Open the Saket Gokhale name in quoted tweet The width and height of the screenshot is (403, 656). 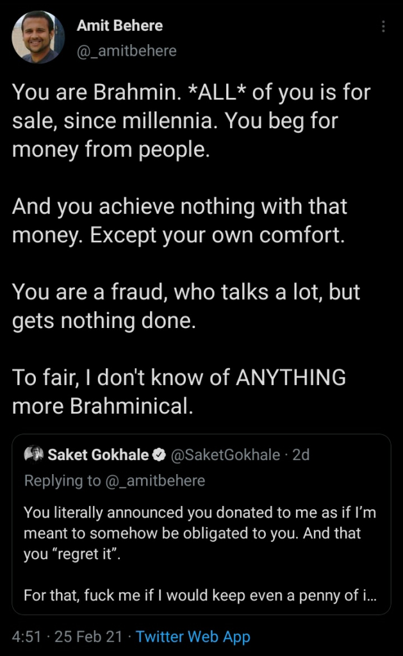97,455
